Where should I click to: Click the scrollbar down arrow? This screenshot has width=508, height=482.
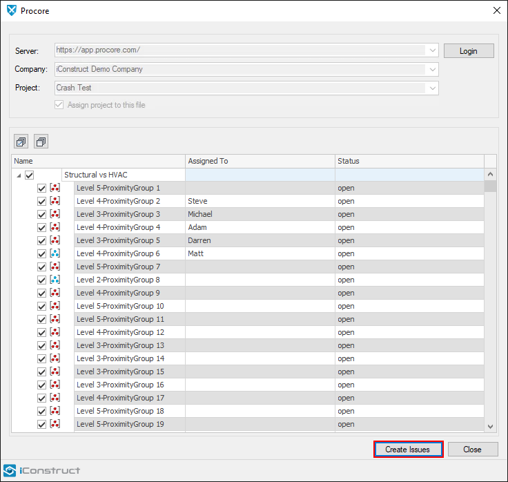(490, 427)
